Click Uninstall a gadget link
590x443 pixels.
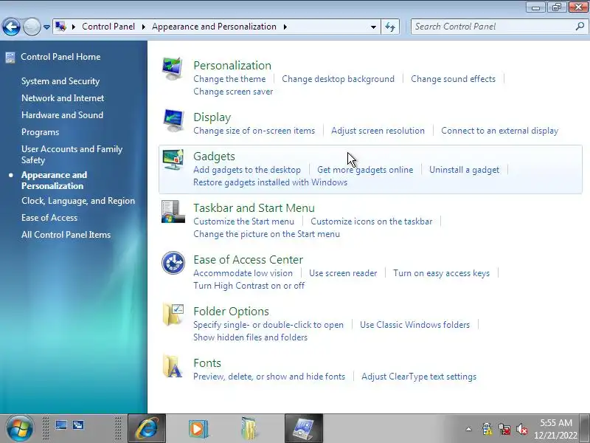tap(465, 170)
